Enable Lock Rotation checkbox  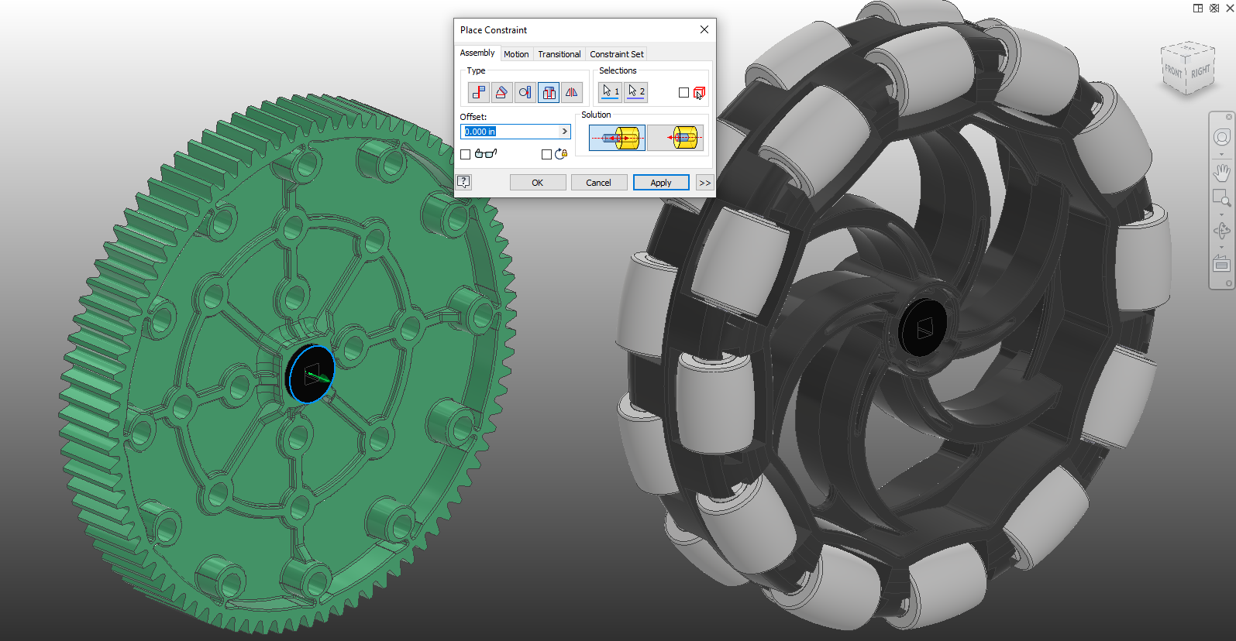click(x=546, y=155)
